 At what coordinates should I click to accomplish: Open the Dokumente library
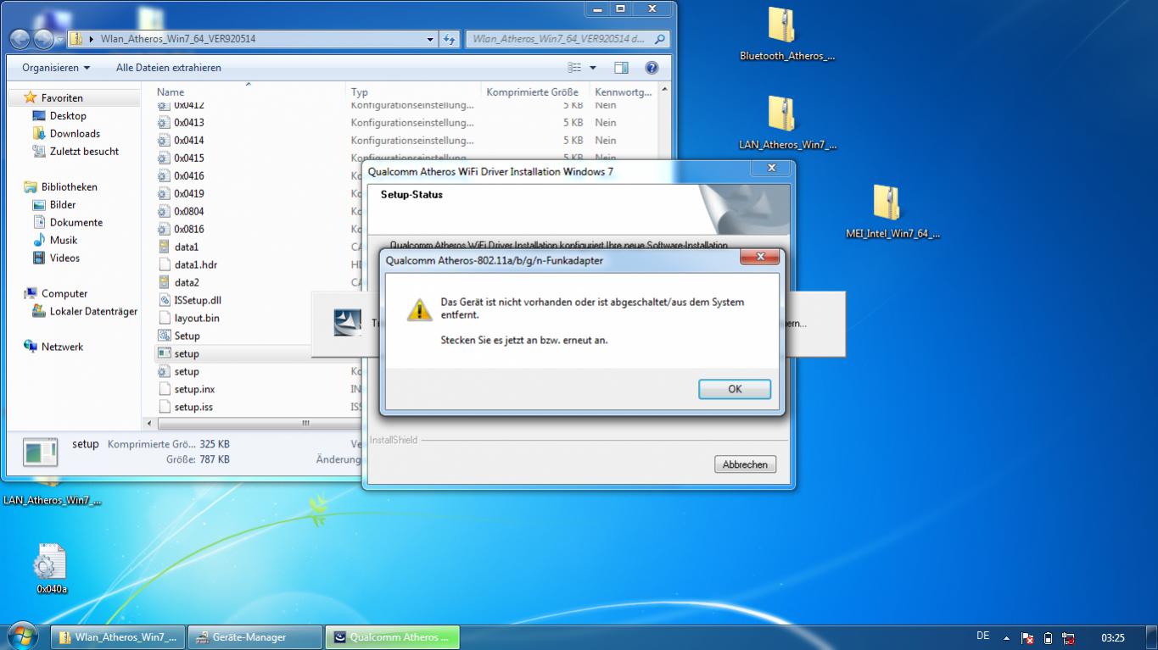point(76,223)
